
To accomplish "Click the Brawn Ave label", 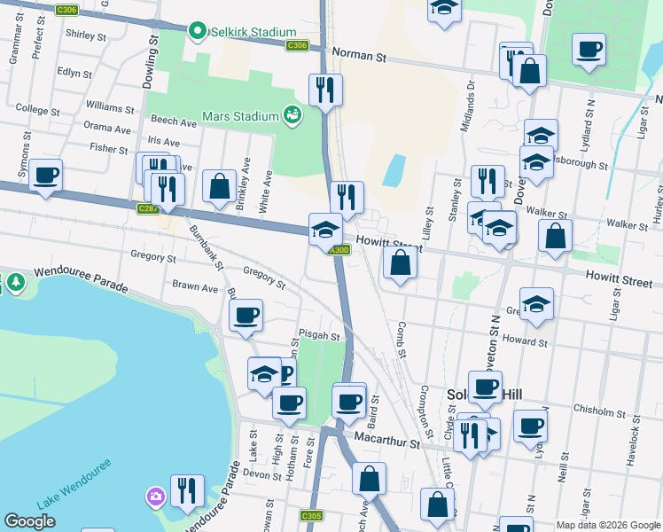I will pyautogui.click(x=195, y=286).
